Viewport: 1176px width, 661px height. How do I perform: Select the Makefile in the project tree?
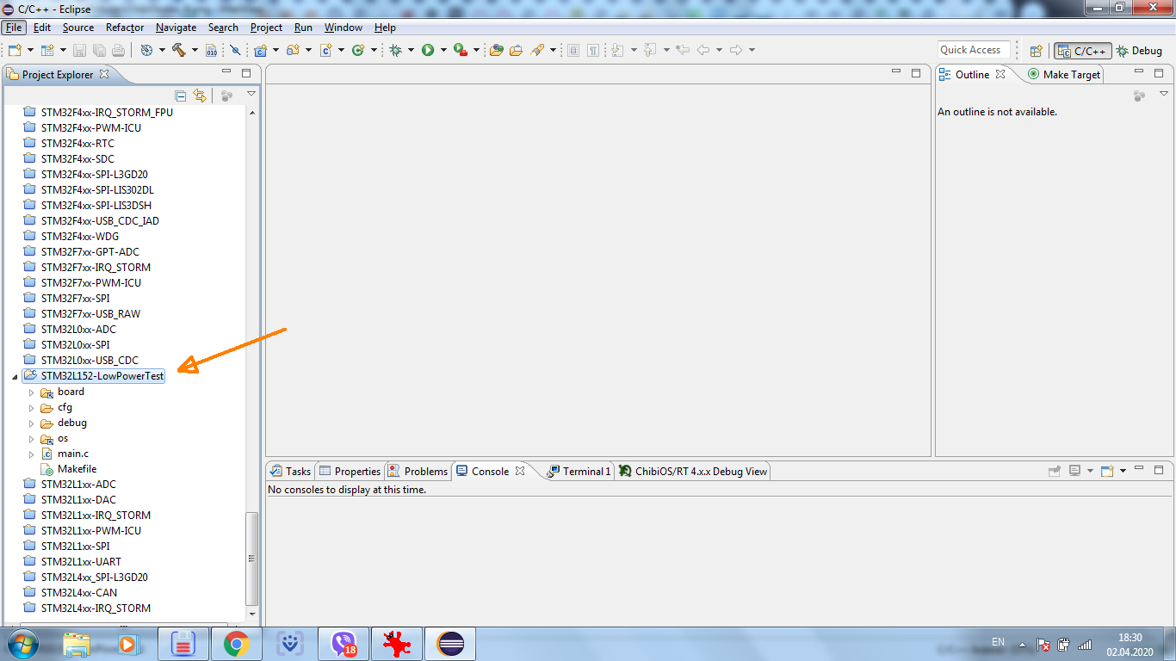click(77, 469)
